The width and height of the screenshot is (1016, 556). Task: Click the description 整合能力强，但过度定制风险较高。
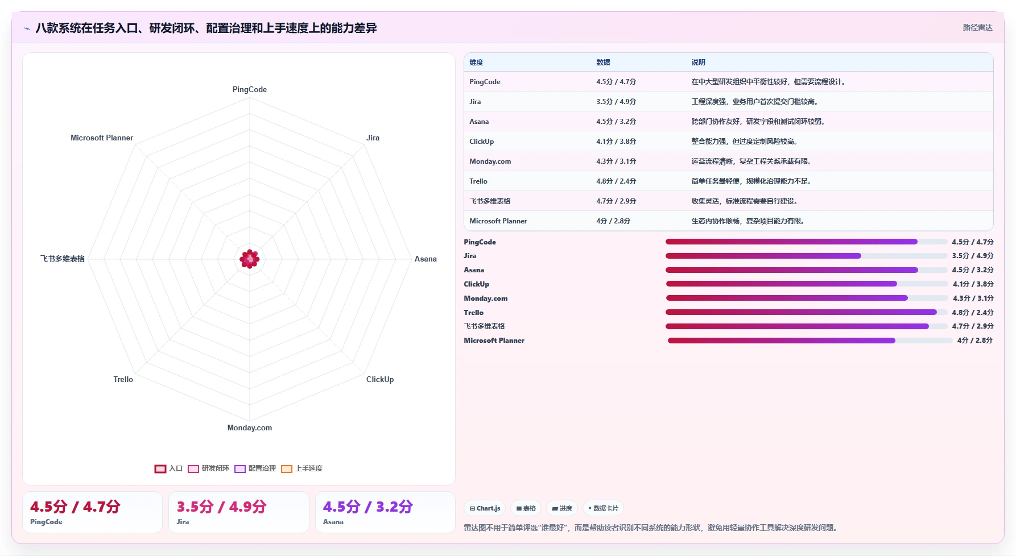click(745, 142)
